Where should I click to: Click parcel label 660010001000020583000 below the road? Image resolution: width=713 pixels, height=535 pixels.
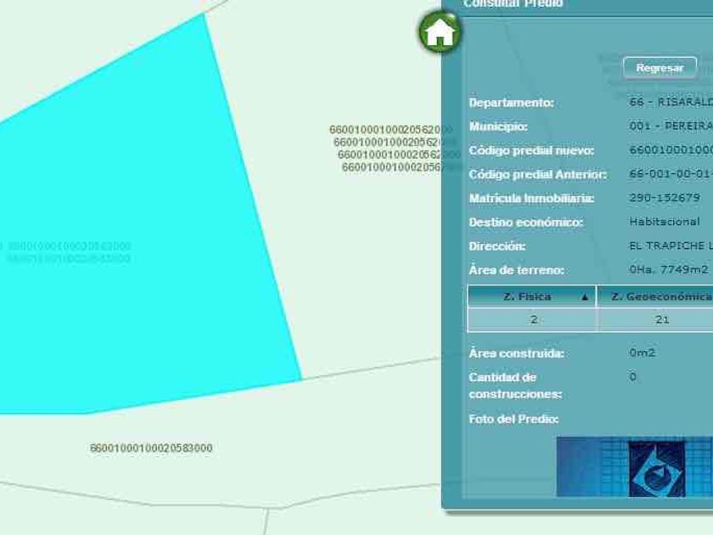click(x=151, y=448)
